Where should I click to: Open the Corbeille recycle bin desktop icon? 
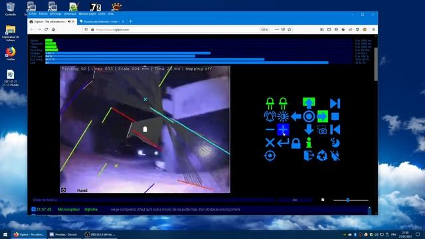click(x=11, y=9)
